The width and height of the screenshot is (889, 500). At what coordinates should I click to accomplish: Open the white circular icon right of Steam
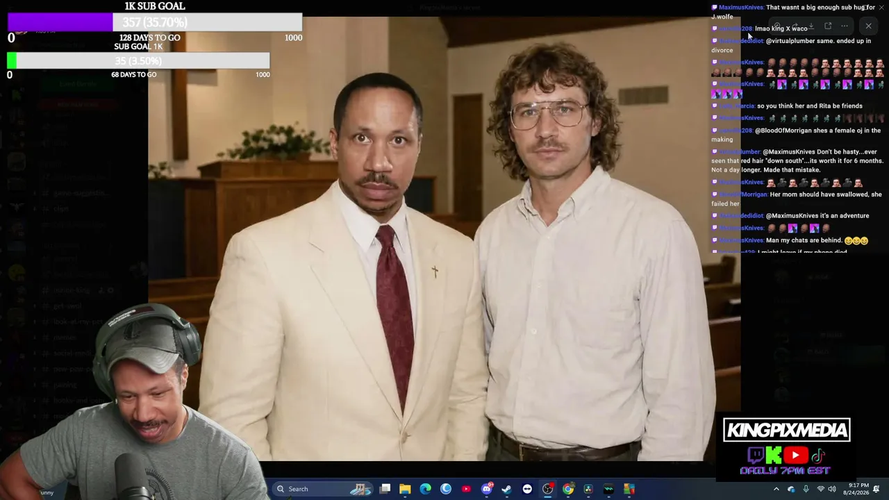(x=527, y=489)
